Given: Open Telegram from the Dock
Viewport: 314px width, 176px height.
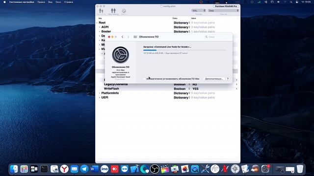Looking at the screenshot, I should [x=84, y=169].
